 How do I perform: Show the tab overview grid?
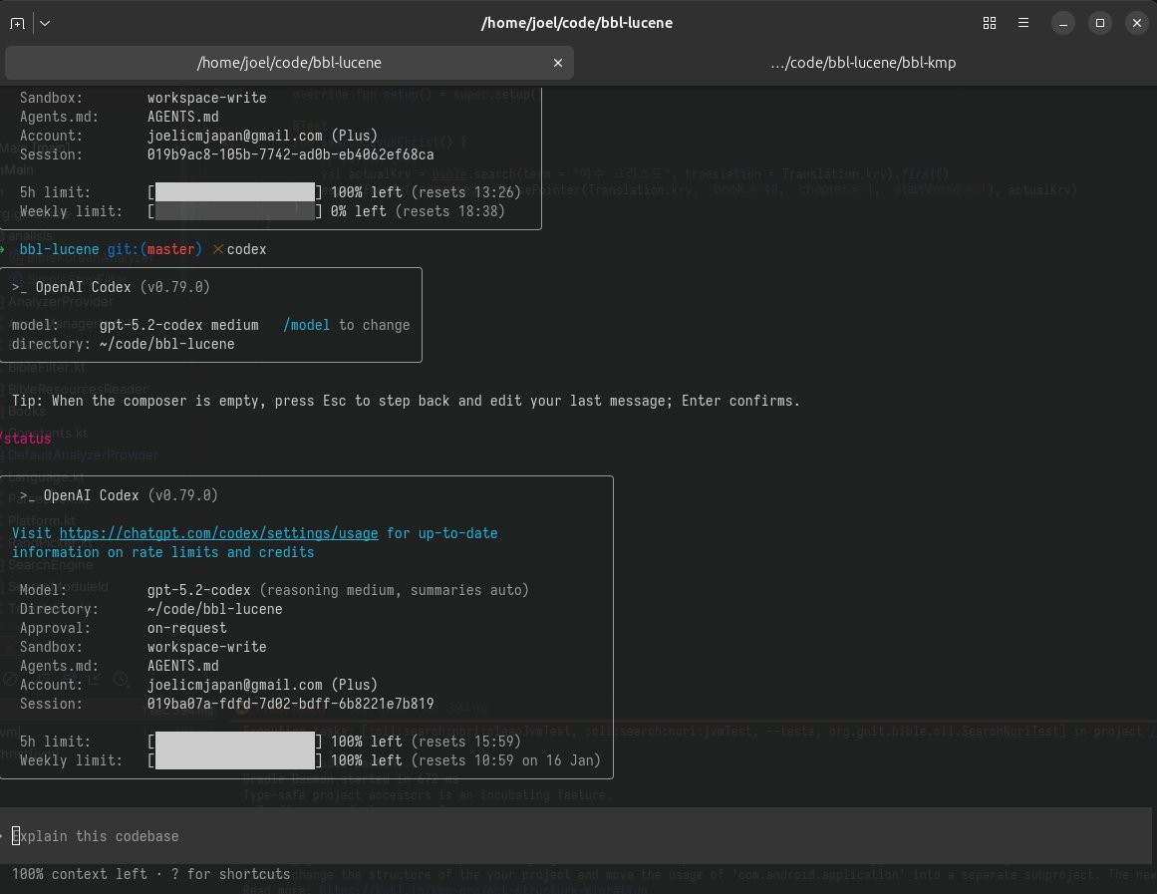[990, 23]
